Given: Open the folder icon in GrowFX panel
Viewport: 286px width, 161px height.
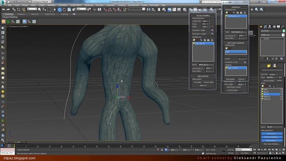Looking at the screenshot, I should point(269,66).
